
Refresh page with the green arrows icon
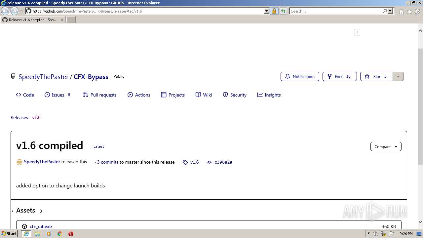284,11
